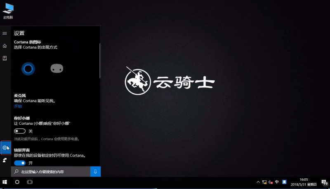This screenshot has height=189, width=330.
Task: Click the blue user avatar tray icon
Action: coord(284,182)
